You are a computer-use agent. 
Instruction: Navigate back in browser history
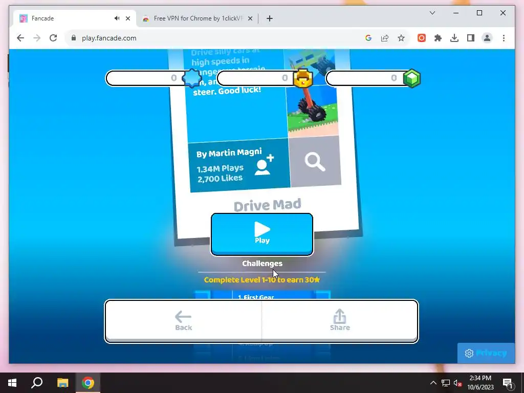click(20, 38)
